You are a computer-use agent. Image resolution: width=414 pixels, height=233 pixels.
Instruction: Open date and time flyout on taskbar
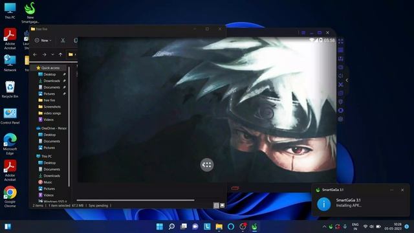tap(393, 227)
